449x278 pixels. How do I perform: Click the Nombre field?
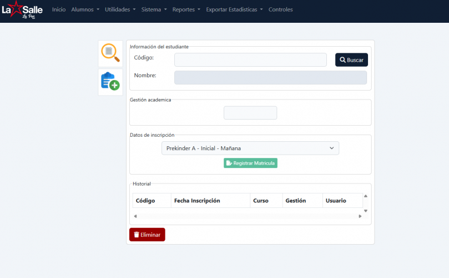270,77
